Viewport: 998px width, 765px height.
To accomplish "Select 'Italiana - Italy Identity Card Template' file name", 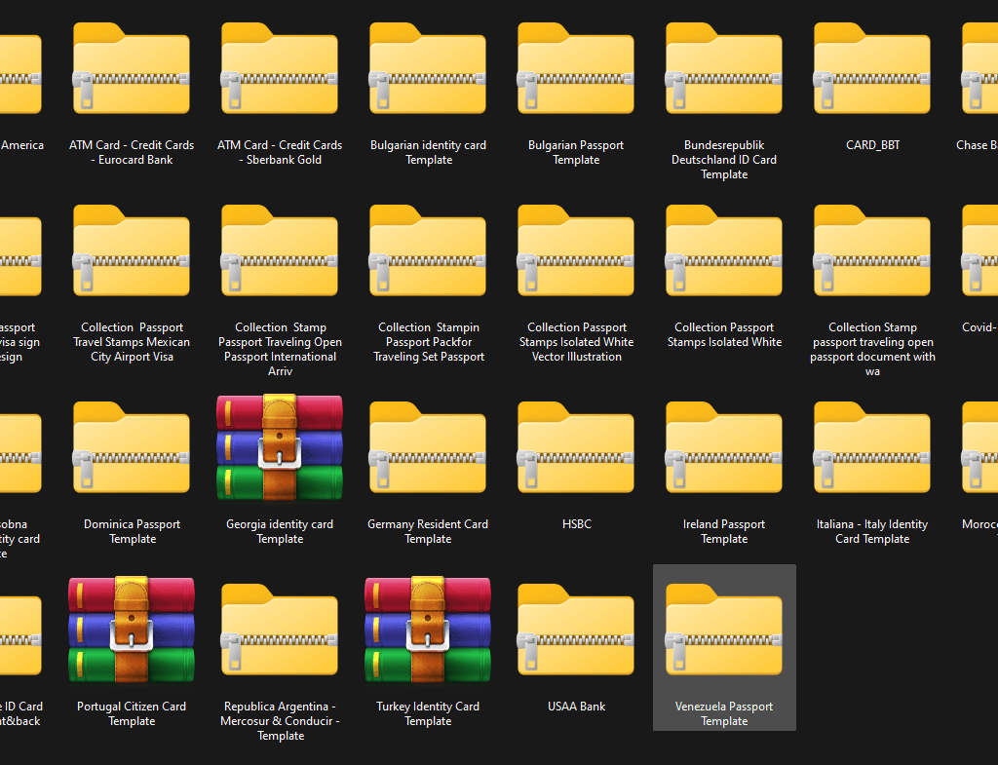I will click(872, 531).
